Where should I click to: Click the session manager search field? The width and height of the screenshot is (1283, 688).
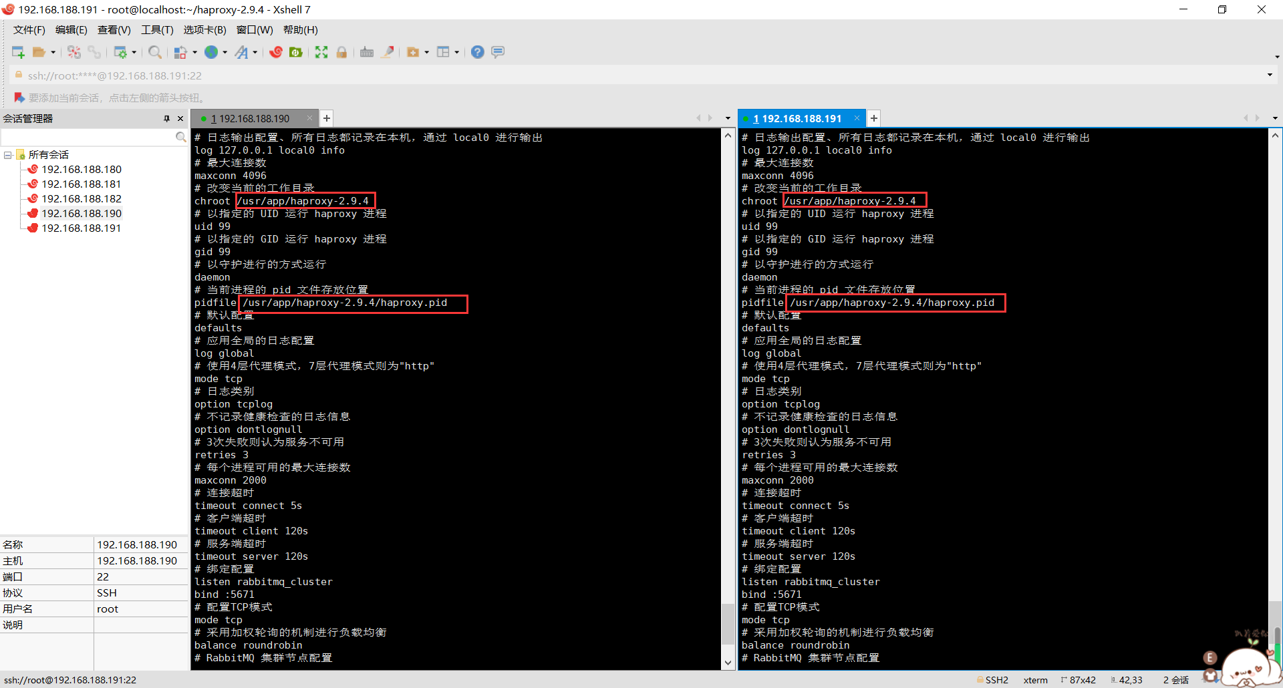88,137
